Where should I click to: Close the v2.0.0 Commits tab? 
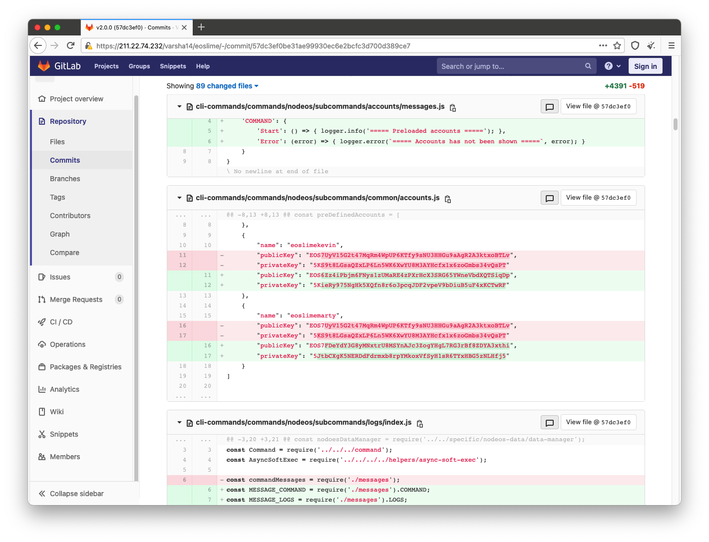point(184,27)
